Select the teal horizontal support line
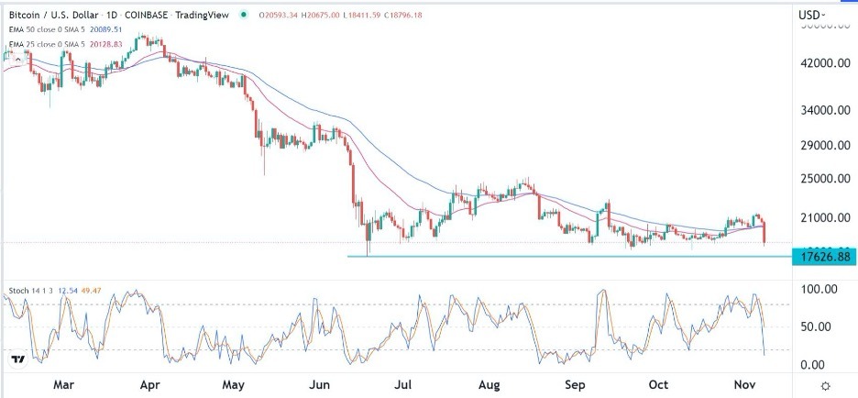 click(550, 256)
